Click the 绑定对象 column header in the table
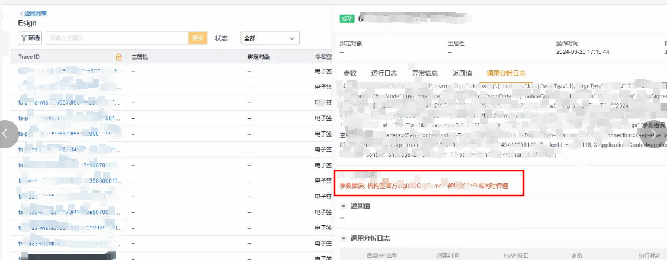667x260 pixels. coord(258,57)
